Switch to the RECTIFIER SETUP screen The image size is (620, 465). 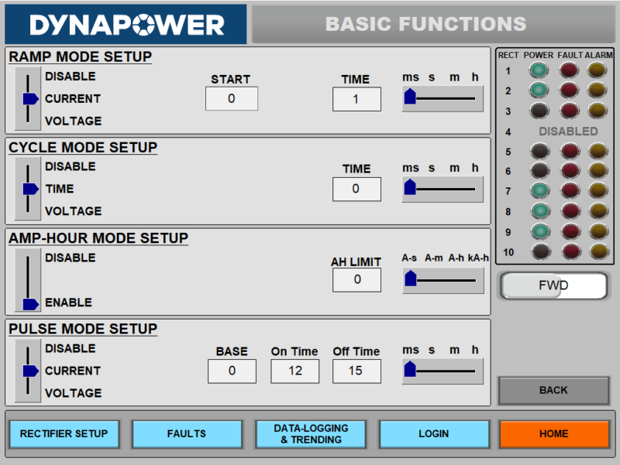(x=64, y=434)
